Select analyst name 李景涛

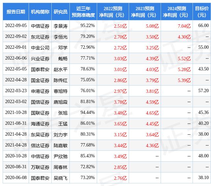point(61,26)
